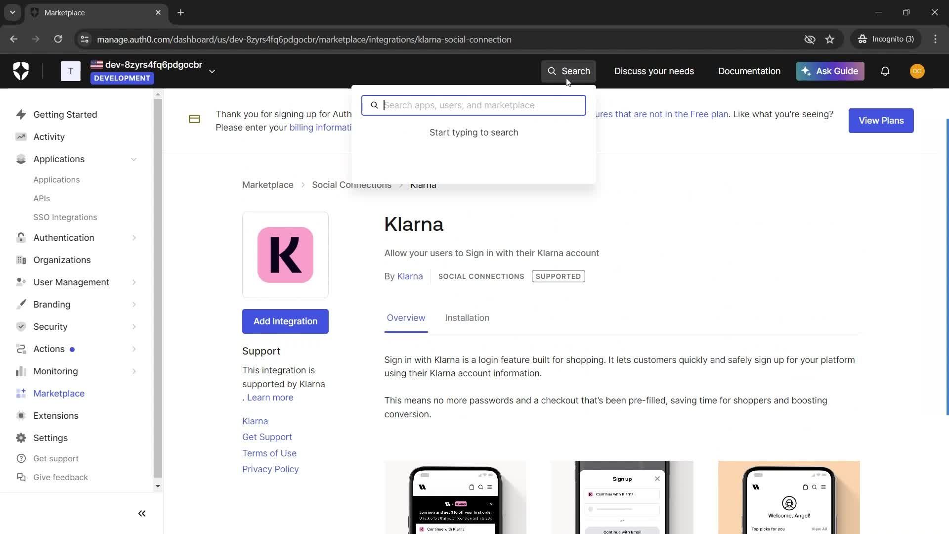Click the billing credit card icon
Viewport: 949px width, 534px height.
point(194,119)
